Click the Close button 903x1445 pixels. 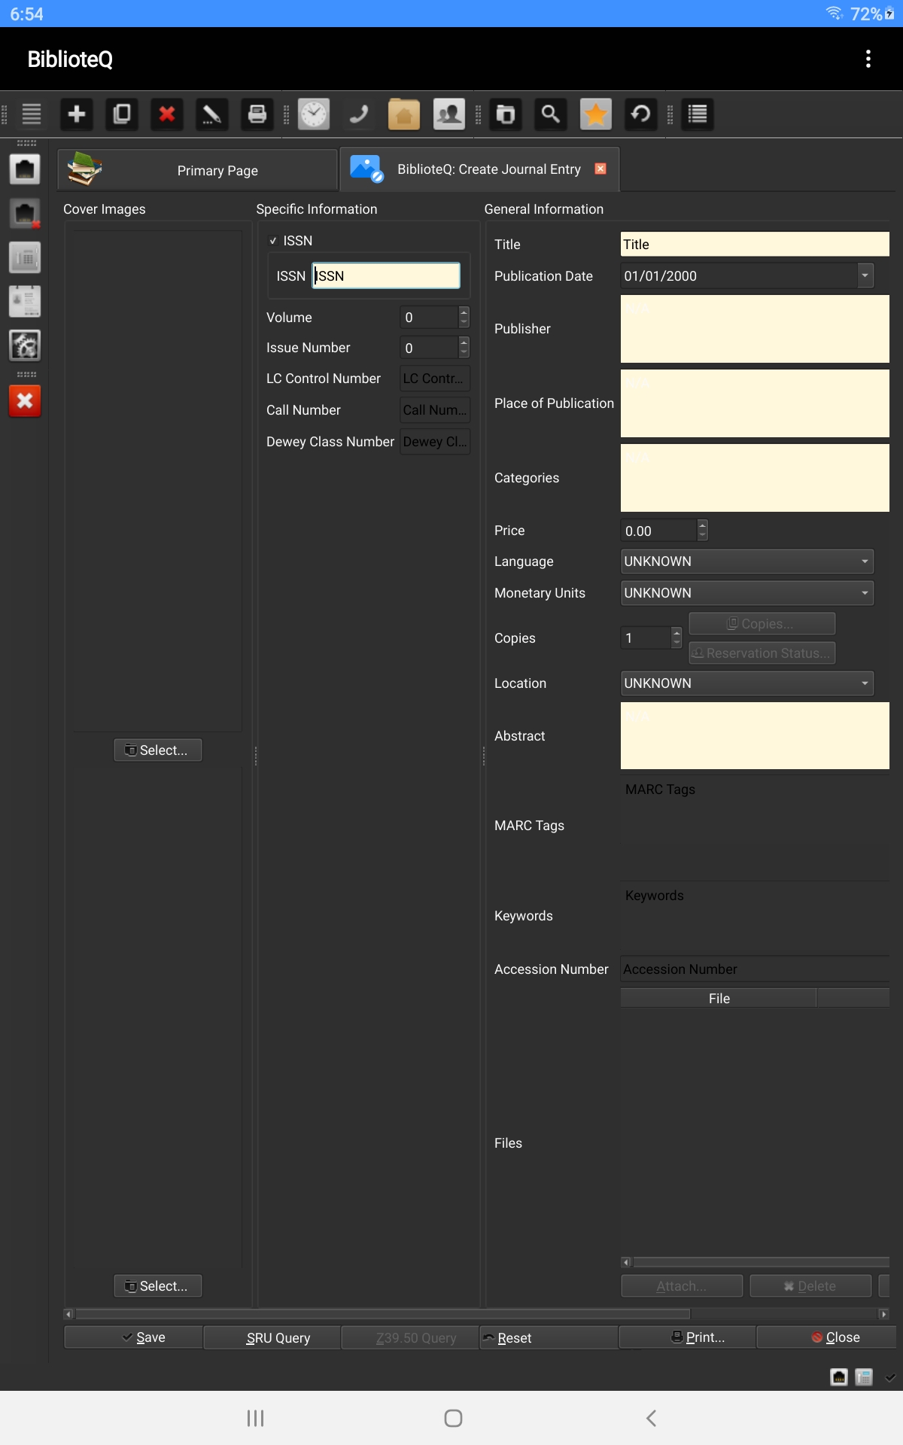(825, 1337)
